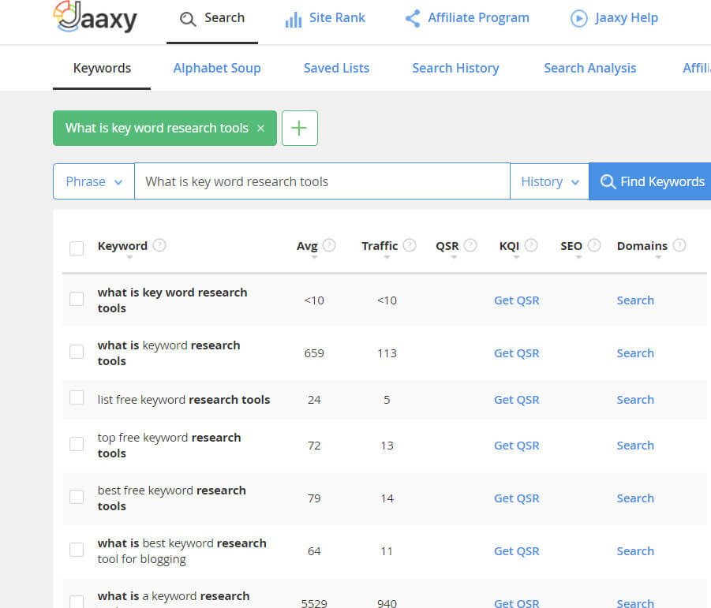Image resolution: width=711 pixels, height=608 pixels.
Task: Open the Site Rank menu item
Action: [325, 19]
